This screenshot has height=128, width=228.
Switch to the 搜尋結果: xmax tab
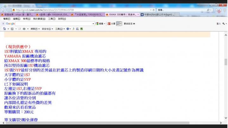(x=17, y=15)
